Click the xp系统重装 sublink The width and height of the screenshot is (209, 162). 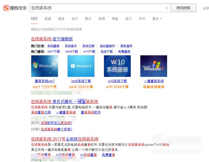[88, 155]
